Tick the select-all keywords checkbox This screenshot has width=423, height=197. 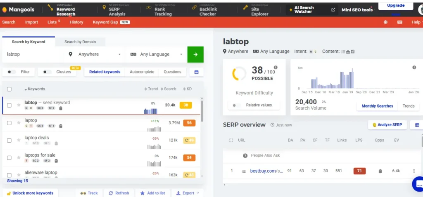pos(9,89)
